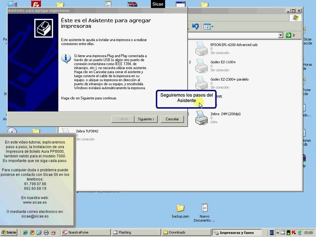Launch Internet Explorer from quick launch

click(x=25, y=233)
